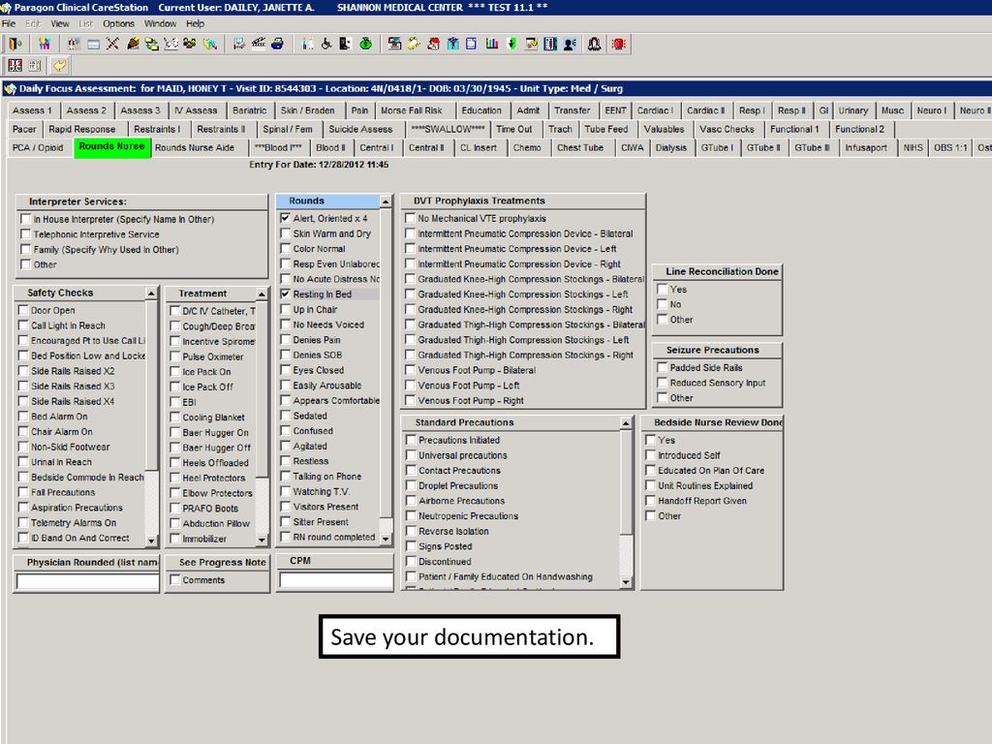This screenshot has width=992, height=744.
Task: Click the caduceus medical symbol icon
Action: click(x=452, y=44)
